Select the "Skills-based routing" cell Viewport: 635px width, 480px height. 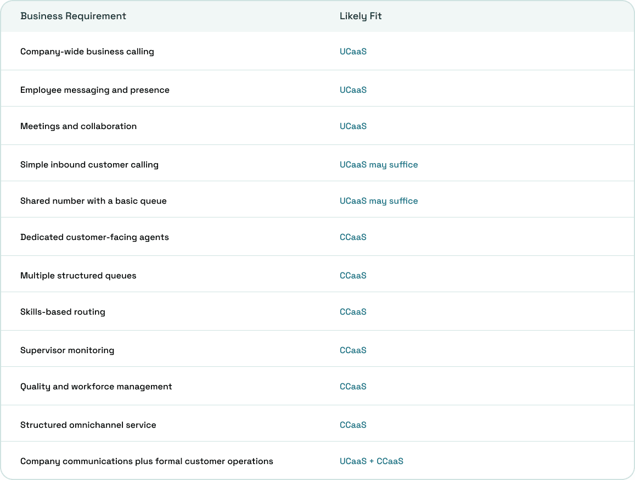(x=63, y=312)
